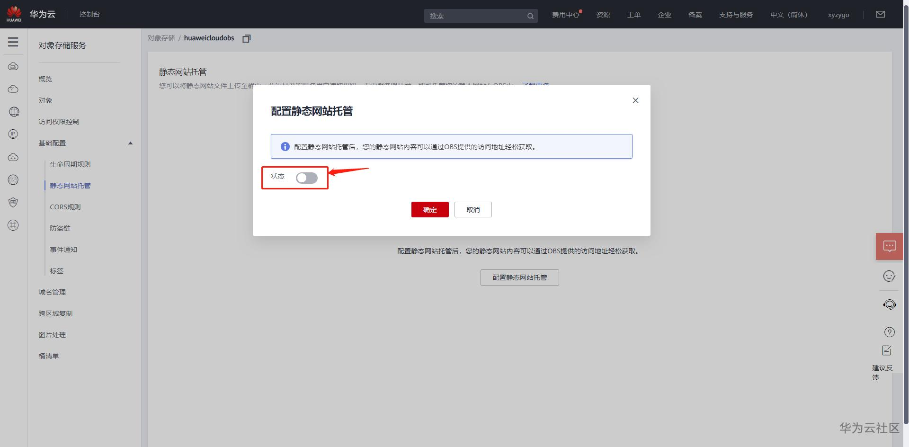Click the huaweicloudobs bucket name text
909x447 pixels.
(x=209, y=38)
